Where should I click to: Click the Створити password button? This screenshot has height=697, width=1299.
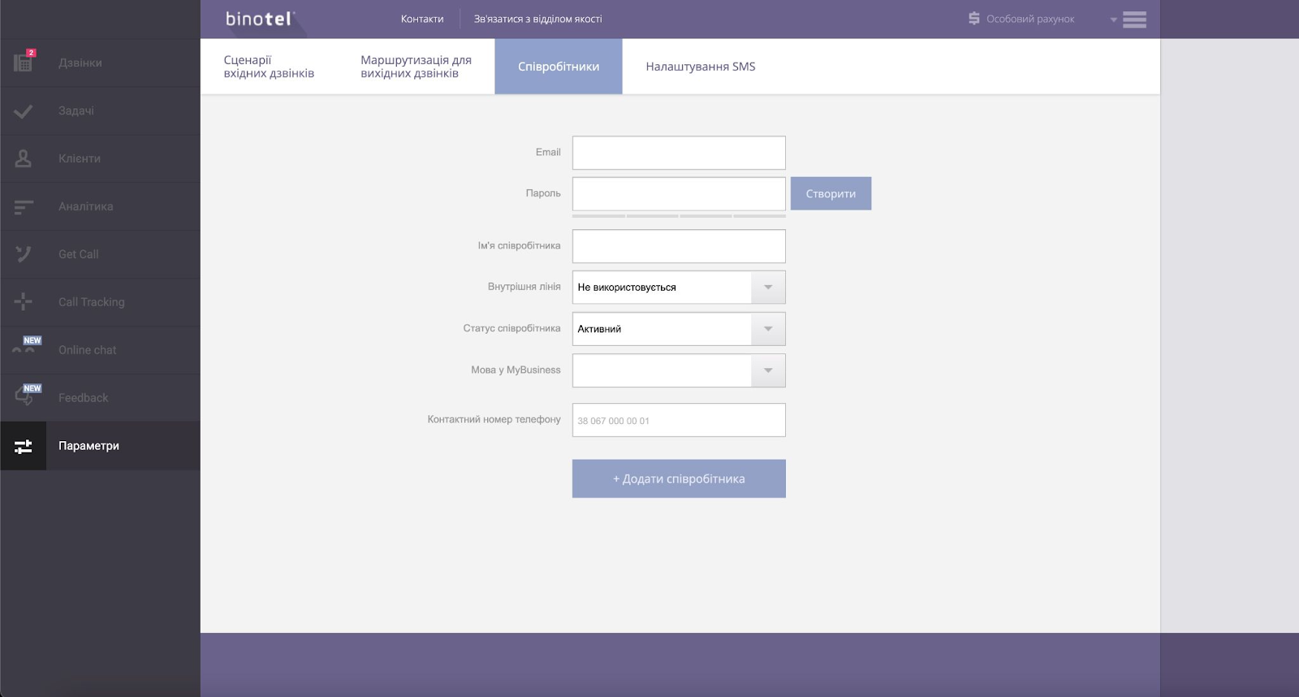click(x=831, y=193)
